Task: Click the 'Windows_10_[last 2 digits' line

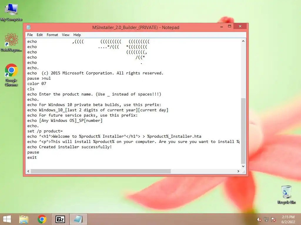Action: 98,110
